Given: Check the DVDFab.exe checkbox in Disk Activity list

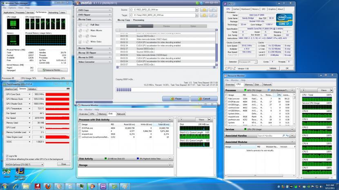Looking at the screenshot, I should pyautogui.click(x=80, y=128).
